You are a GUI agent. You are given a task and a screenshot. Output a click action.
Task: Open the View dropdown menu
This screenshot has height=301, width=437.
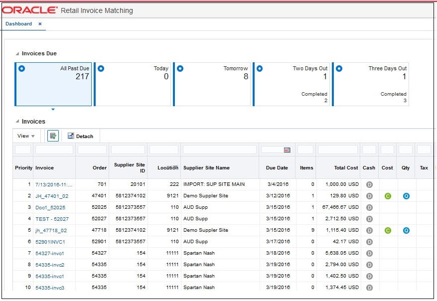[26, 136]
